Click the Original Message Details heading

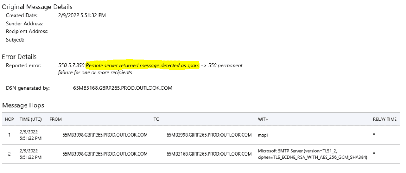[x=37, y=7]
